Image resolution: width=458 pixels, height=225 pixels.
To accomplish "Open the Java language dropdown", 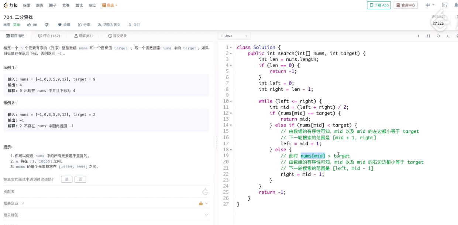I will pos(235,36).
